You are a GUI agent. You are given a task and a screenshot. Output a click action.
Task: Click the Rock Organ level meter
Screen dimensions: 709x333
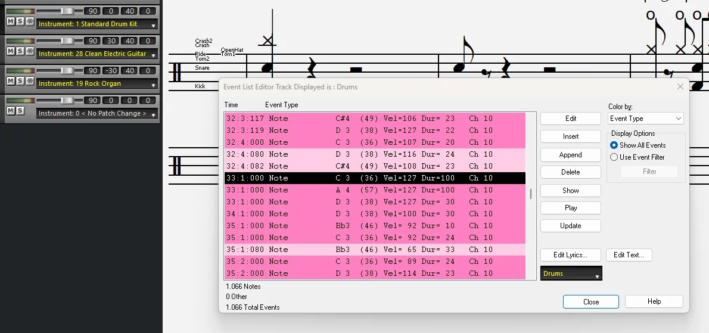tap(20, 70)
